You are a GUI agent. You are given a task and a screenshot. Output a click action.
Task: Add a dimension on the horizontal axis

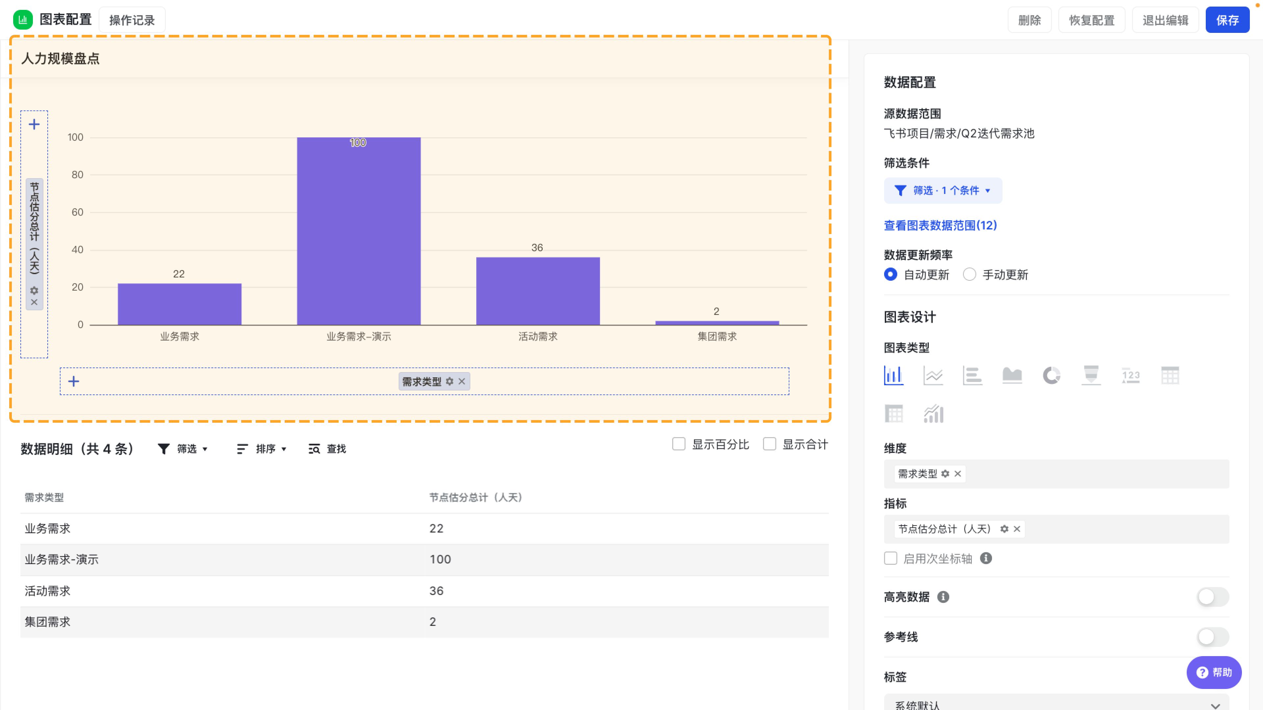click(x=74, y=381)
